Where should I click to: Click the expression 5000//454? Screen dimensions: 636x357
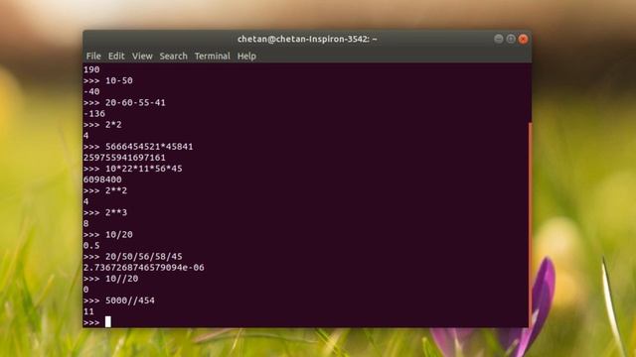click(130, 300)
